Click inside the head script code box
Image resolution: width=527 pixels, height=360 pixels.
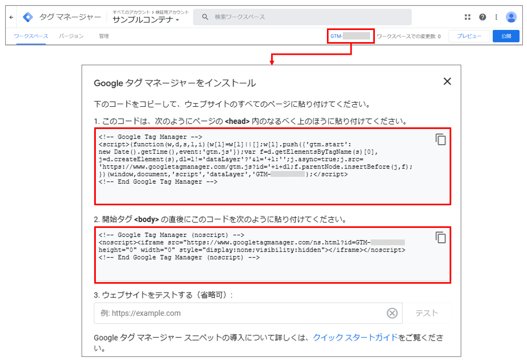273,166
